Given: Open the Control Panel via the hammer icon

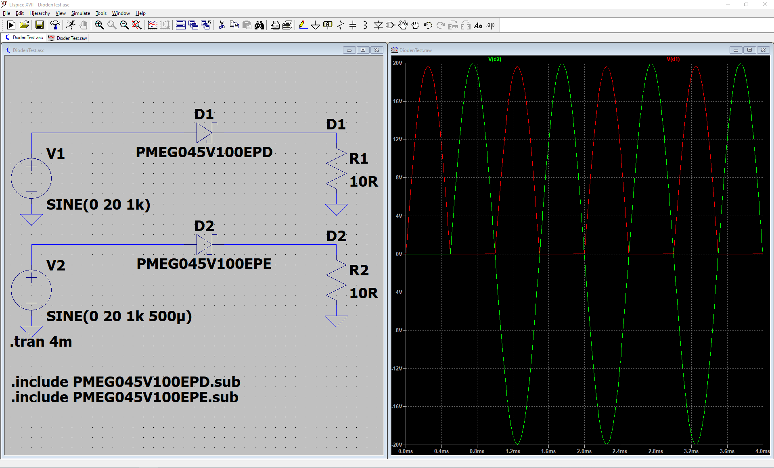Looking at the screenshot, I should pyautogui.click(x=55, y=25).
